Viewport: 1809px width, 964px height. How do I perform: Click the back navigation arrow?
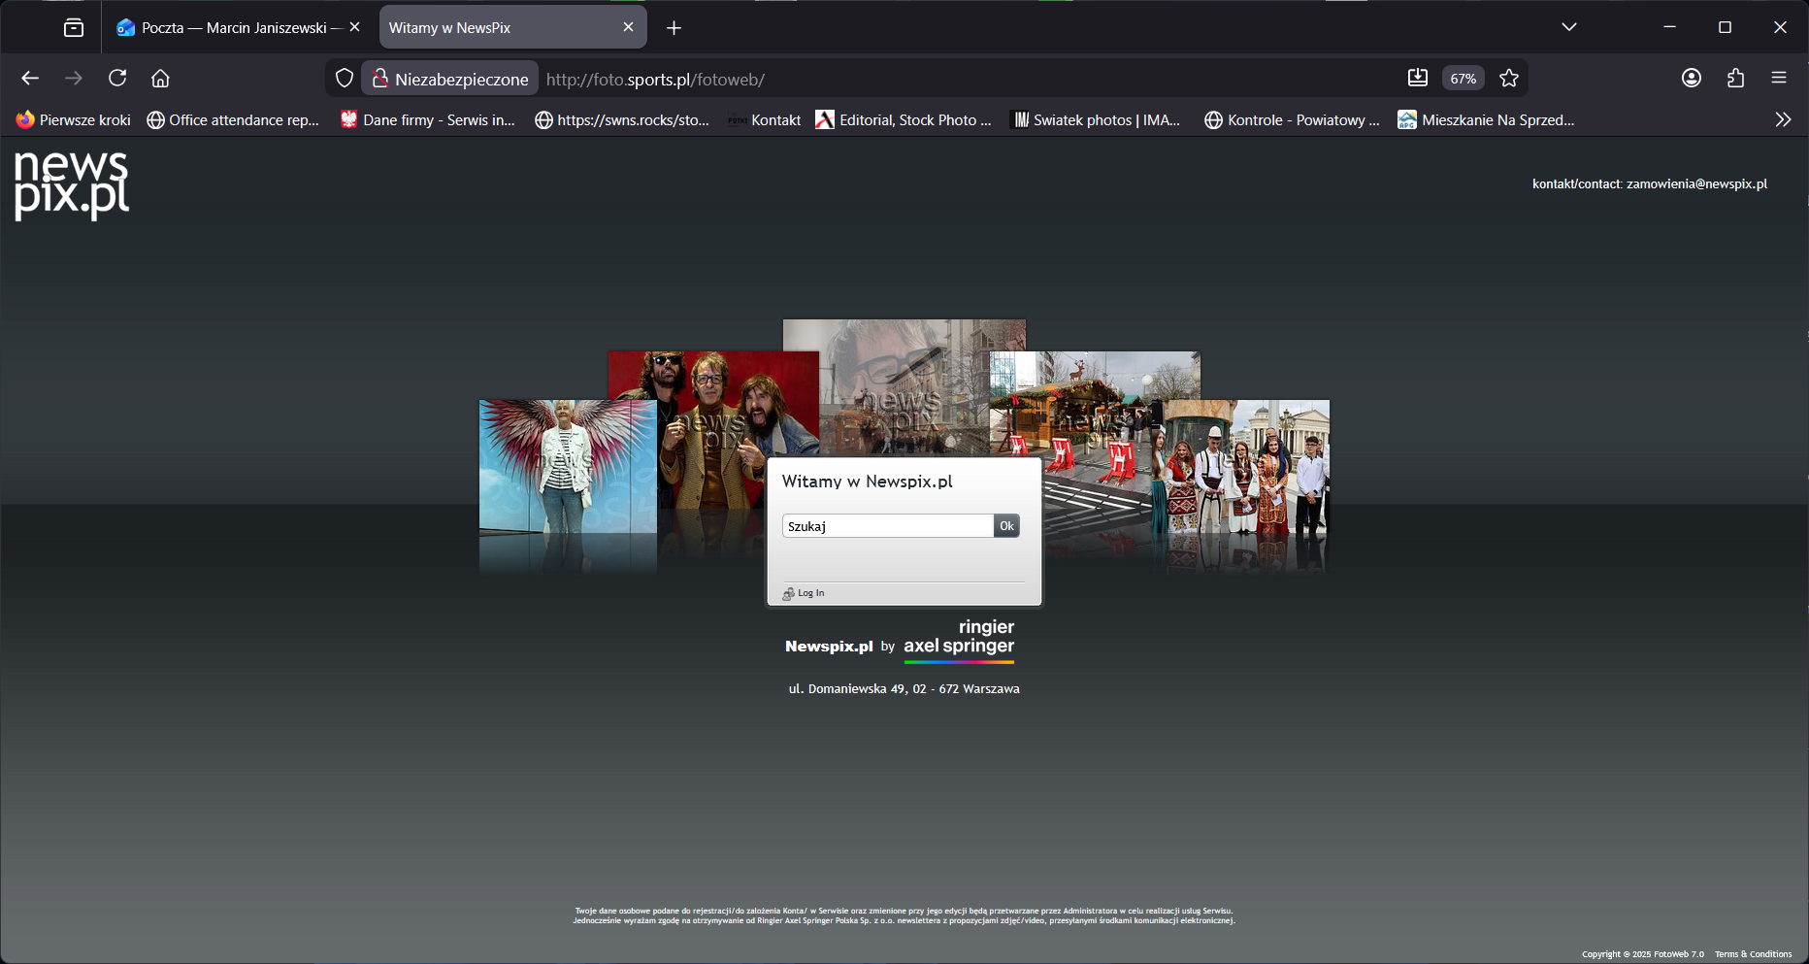click(30, 79)
